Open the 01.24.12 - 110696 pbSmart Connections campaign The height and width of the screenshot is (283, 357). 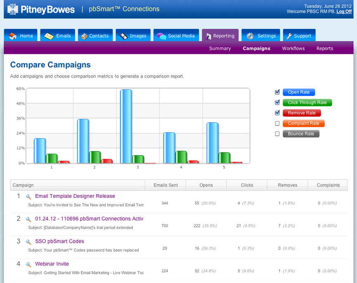click(x=89, y=219)
